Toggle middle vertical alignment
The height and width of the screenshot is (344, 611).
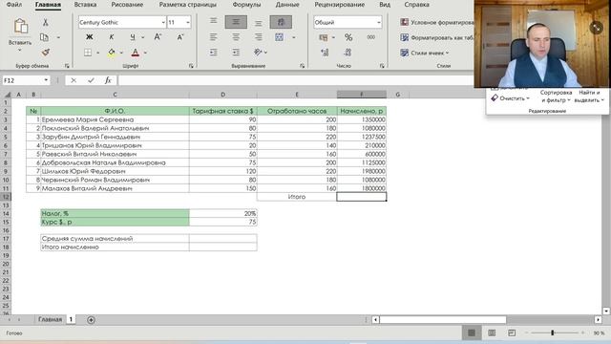236,22
